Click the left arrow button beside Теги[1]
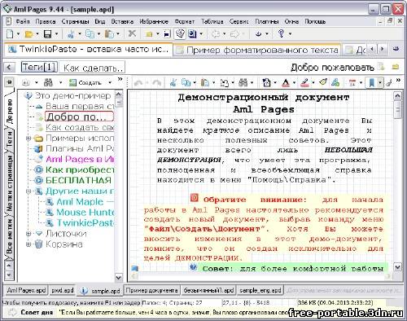The height and width of the screenshot is (321, 407). [x=10, y=67]
